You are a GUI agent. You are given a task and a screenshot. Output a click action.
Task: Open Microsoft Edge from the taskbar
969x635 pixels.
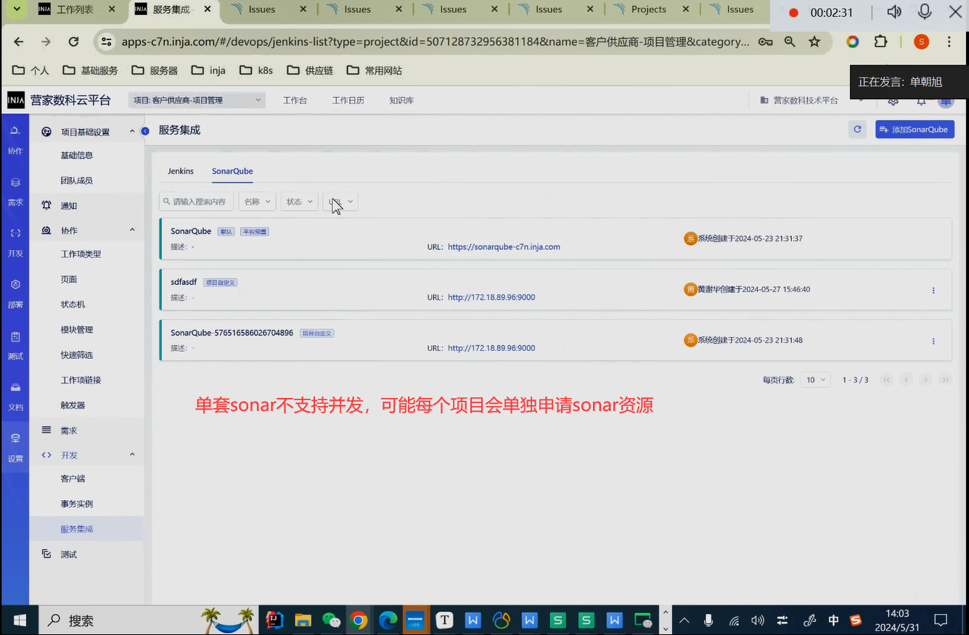tap(388, 621)
